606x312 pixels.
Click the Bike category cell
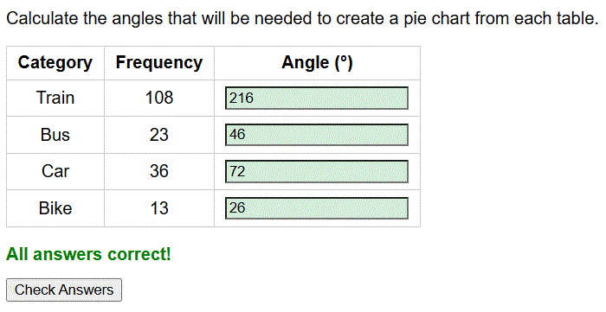click(x=55, y=208)
